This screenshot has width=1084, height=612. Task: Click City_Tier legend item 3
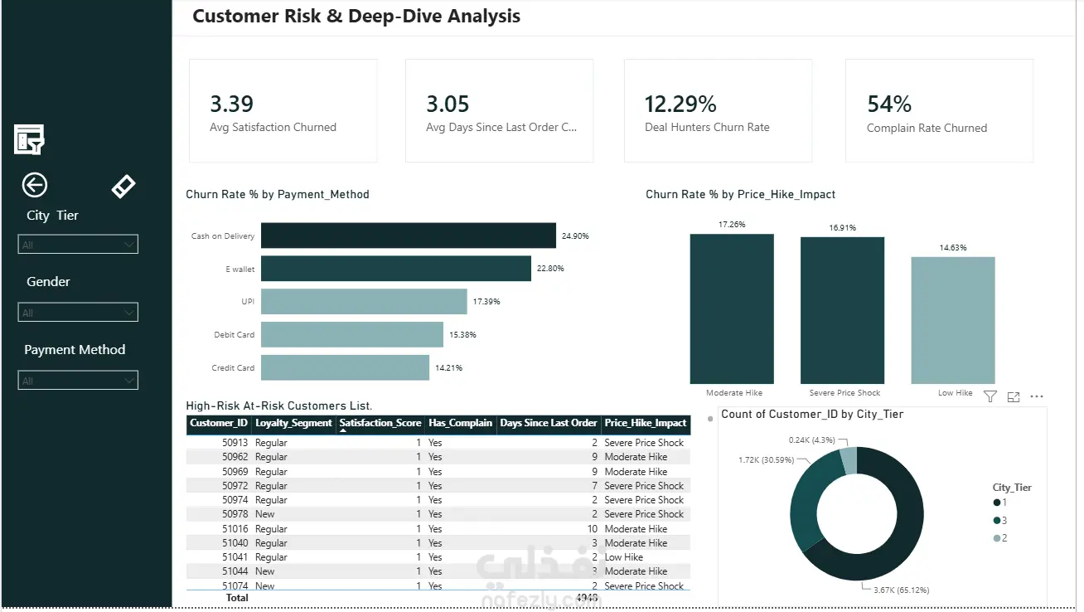[x=1000, y=521]
